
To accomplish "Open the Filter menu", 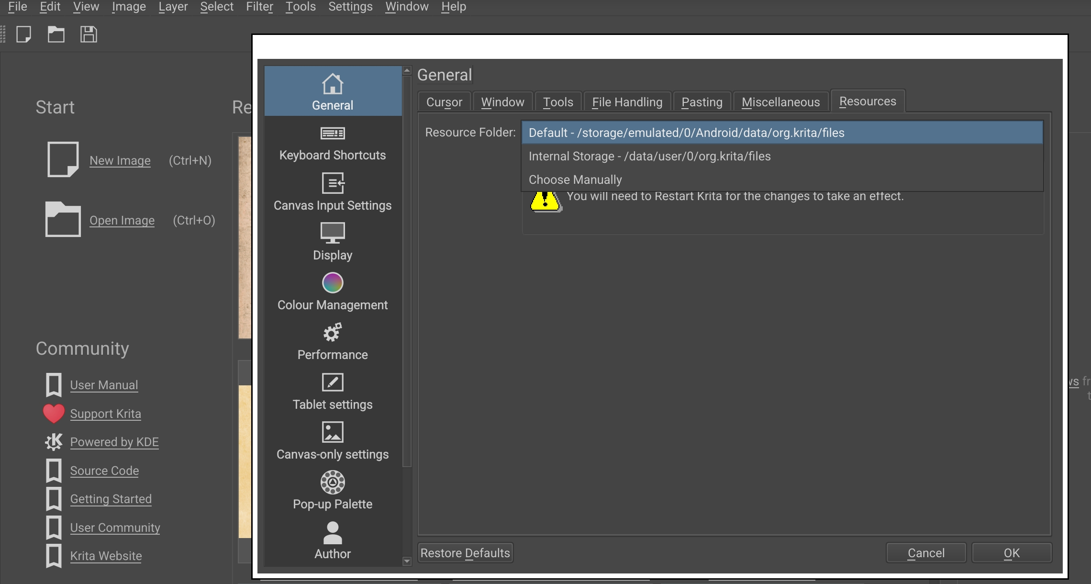I will pos(259,7).
